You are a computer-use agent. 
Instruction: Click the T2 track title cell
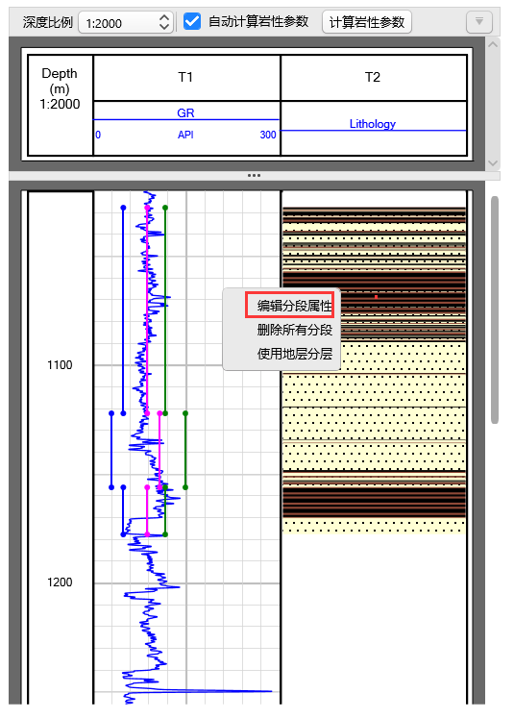coord(373,78)
